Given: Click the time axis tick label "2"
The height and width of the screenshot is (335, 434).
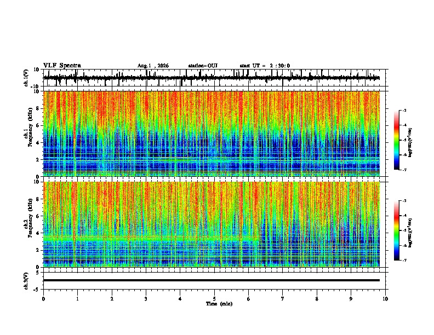Looking at the screenshot, I should 112,299.
